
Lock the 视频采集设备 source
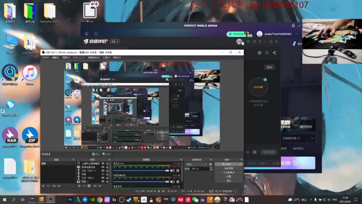point(107,167)
